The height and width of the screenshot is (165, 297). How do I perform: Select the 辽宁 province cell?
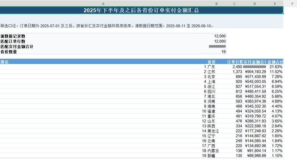point(217,136)
